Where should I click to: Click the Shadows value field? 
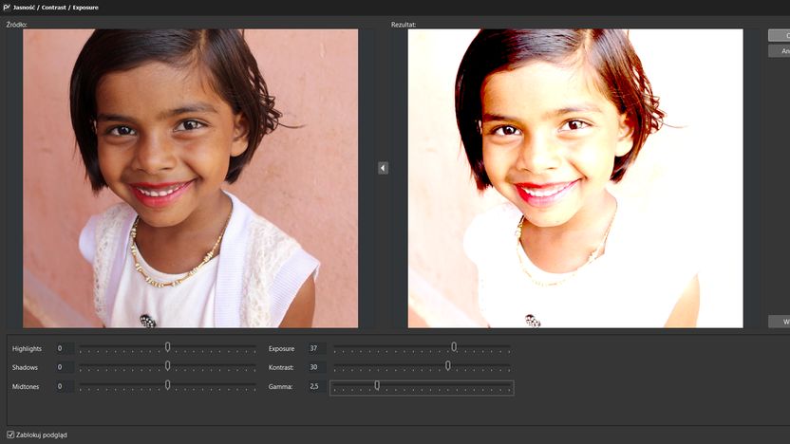point(65,367)
